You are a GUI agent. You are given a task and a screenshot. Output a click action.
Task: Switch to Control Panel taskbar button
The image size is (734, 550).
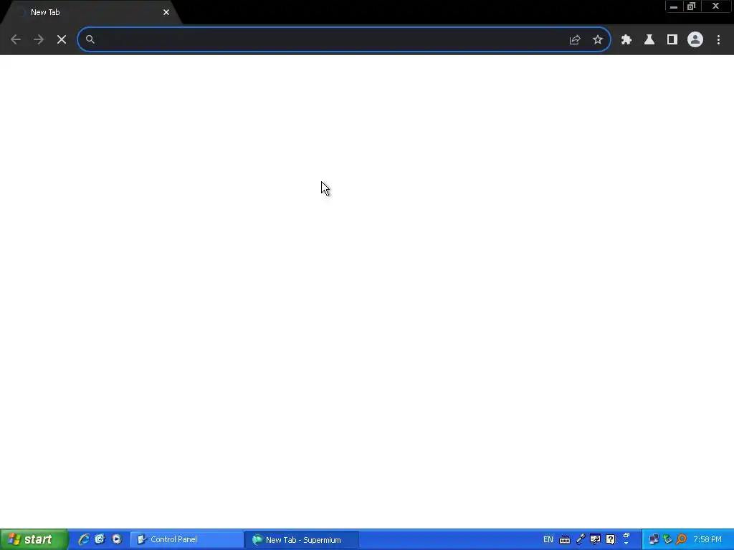(187, 540)
